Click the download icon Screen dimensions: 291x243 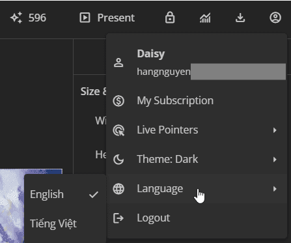240,18
